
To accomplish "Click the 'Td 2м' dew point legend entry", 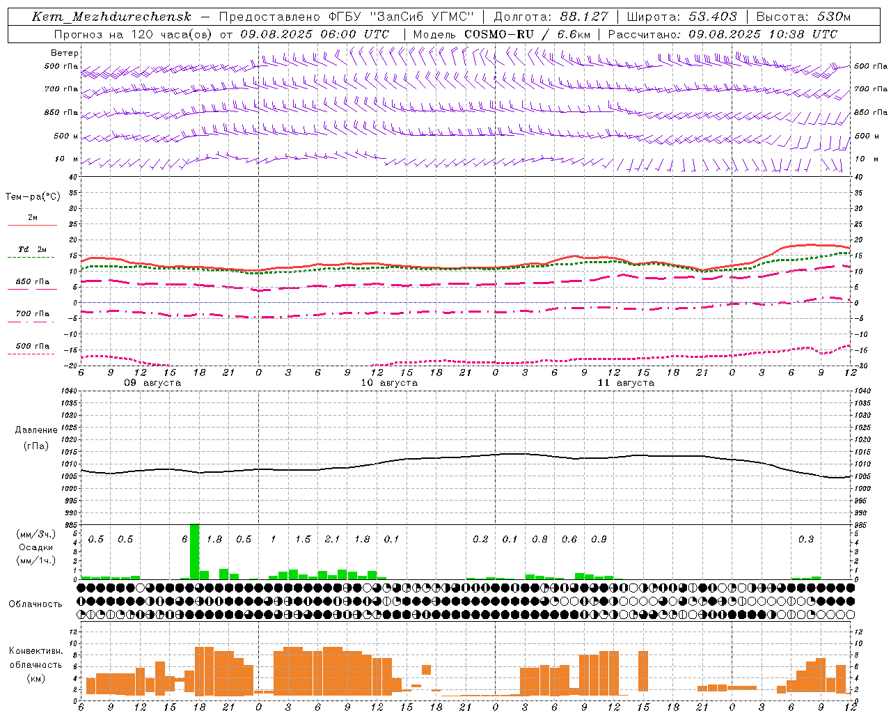I will (x=32, y=249).
